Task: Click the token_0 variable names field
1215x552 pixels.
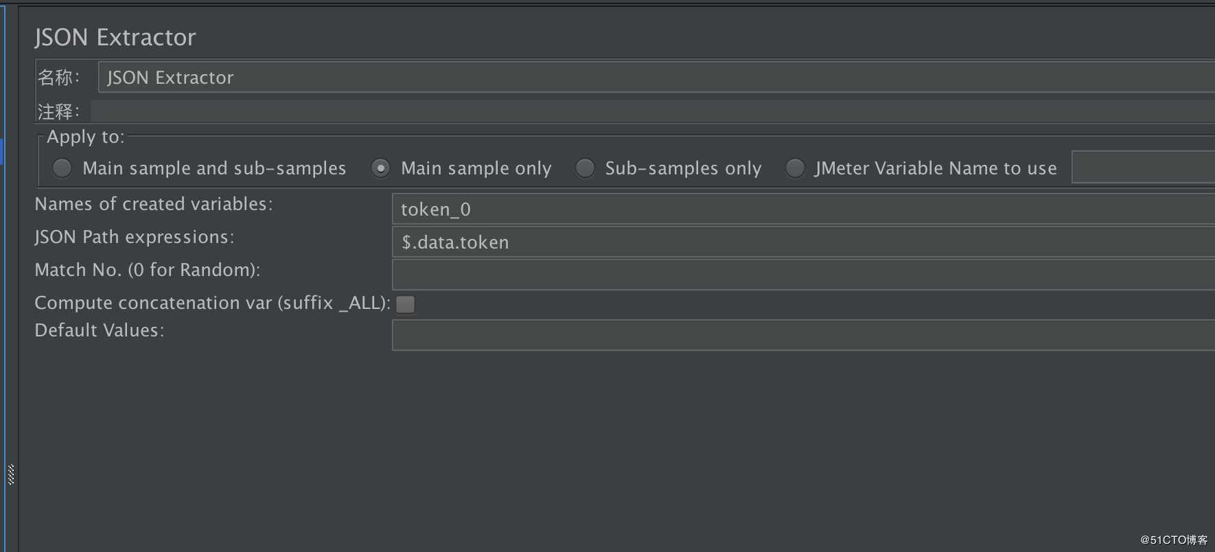Action: tap(803, 209)
